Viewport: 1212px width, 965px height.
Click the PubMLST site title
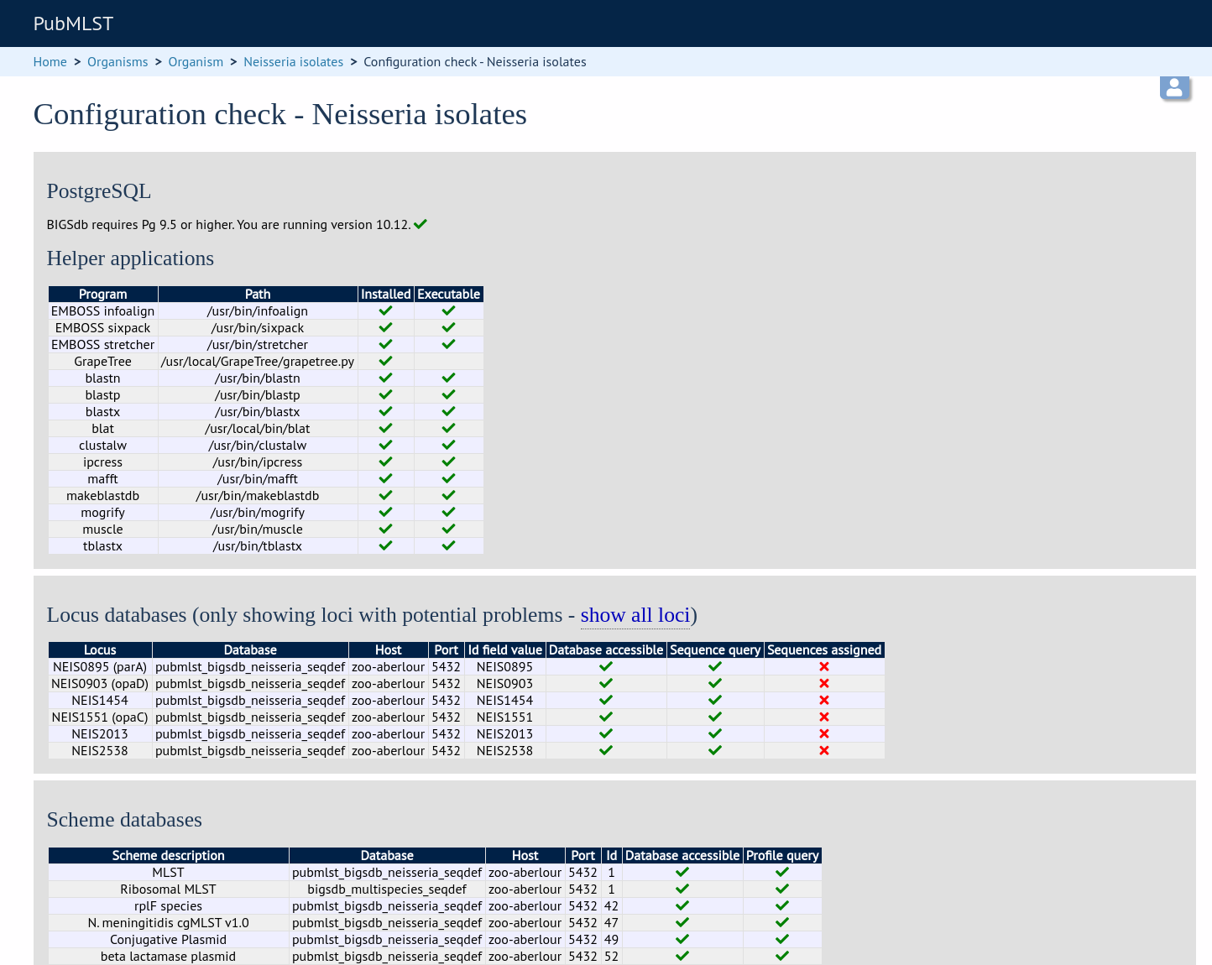click(x=73, y=23)
